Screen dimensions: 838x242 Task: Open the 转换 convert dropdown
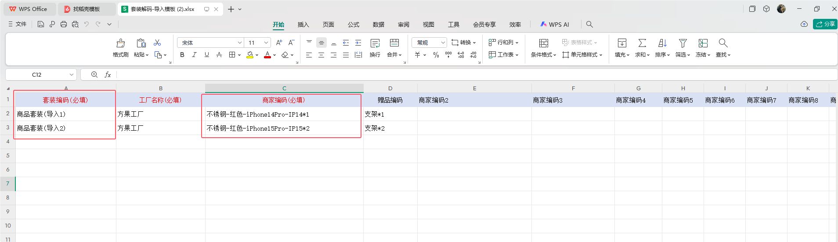tap(464, 43)
